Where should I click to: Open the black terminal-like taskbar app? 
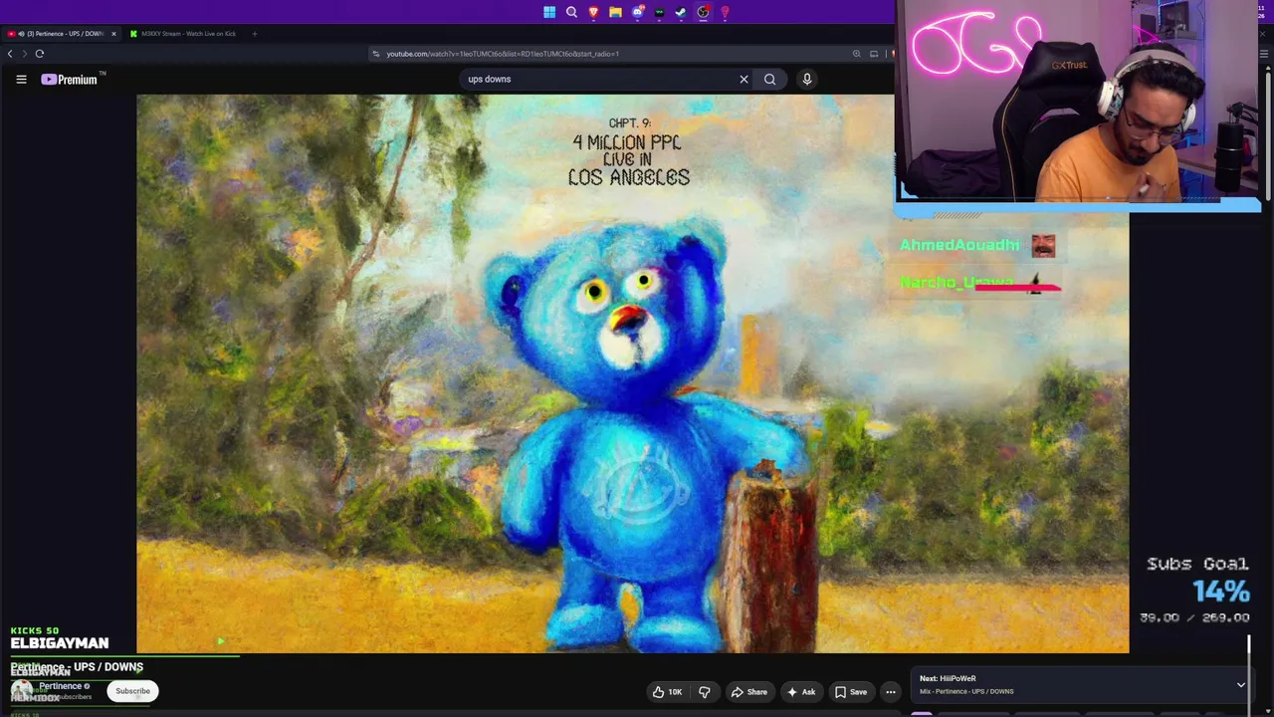[x=659, y=12]
